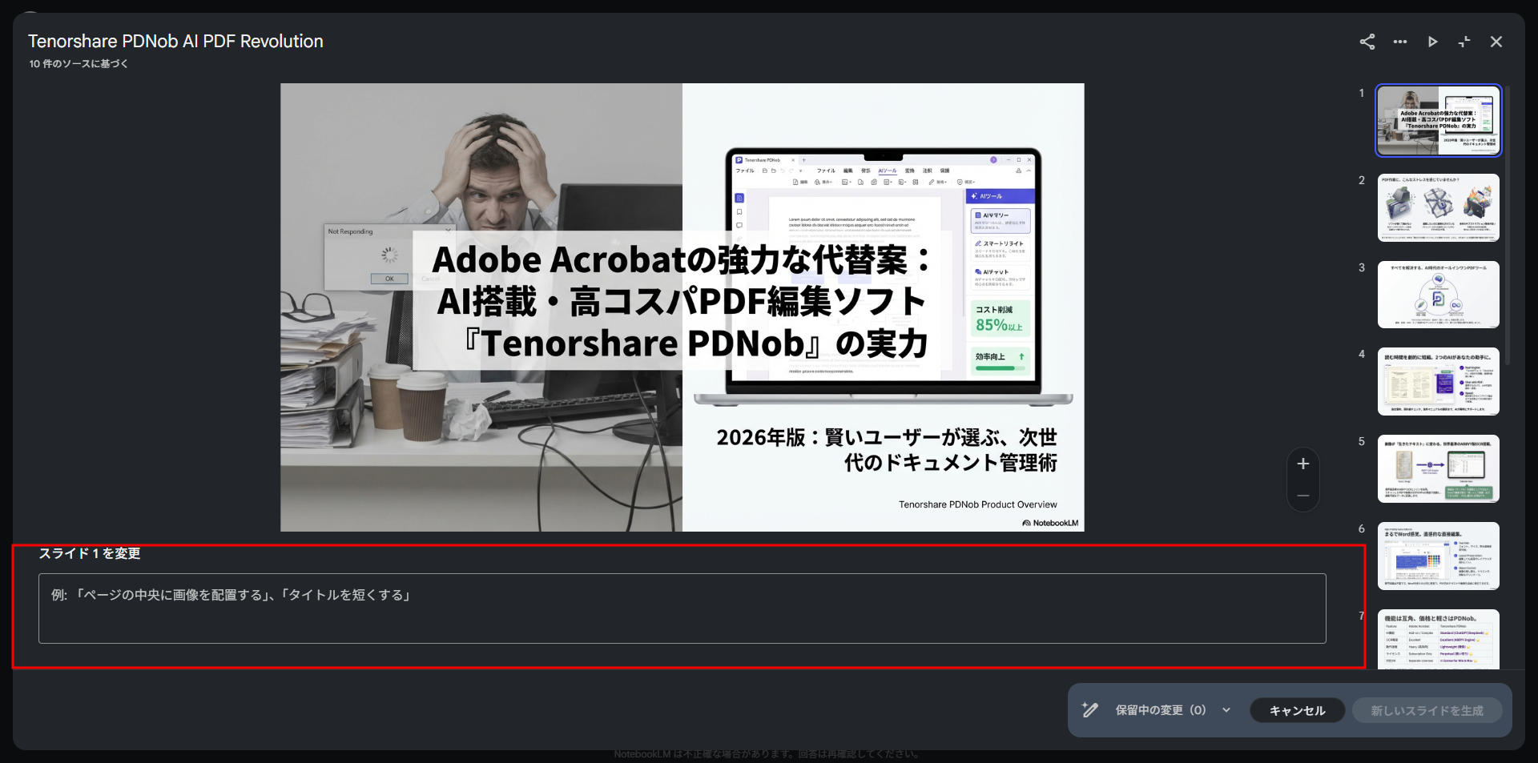
Task: Click the title Tenorshare PDNob AI PDF Revolution
Action: click(175, 40)
